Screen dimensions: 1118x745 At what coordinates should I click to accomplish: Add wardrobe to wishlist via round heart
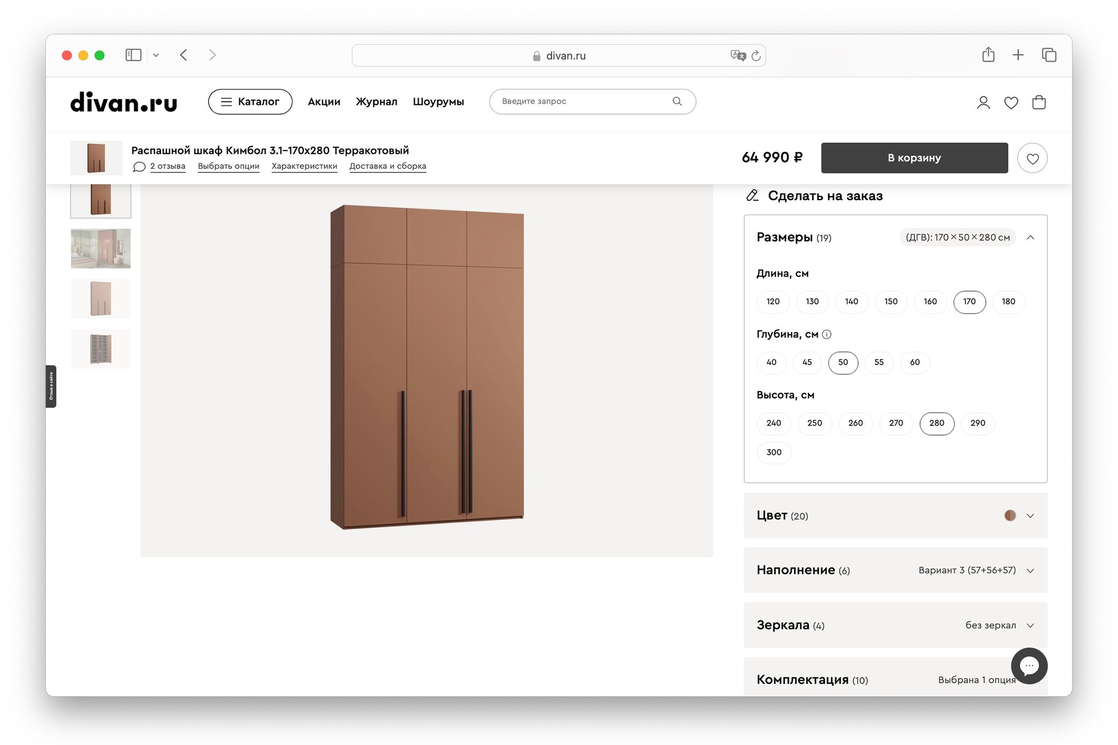1032,158
